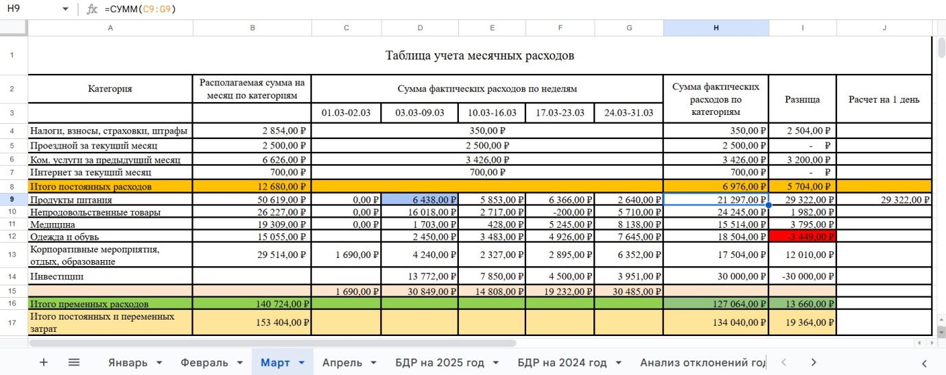Open the Март tab dropdown arrow
The height and width of the screenshot is (375, 946).
[x=301, y=363]
